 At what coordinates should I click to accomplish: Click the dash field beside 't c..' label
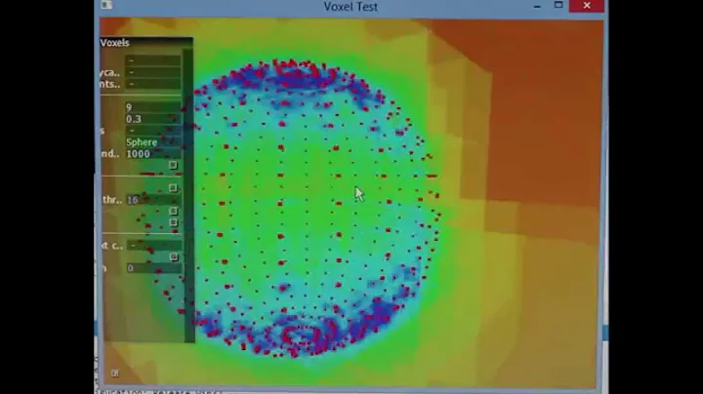(154, 246)
